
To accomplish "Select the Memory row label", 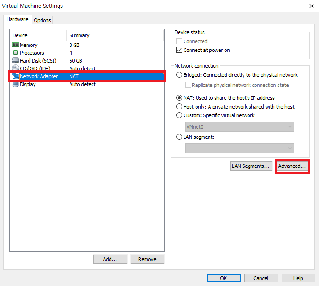I will [29, 45].
